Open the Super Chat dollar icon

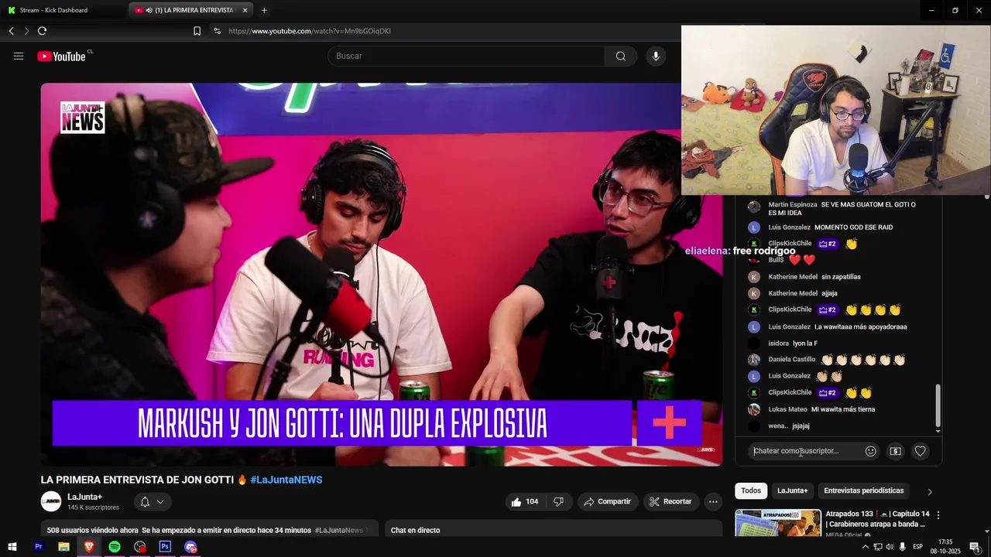(895, 451)
